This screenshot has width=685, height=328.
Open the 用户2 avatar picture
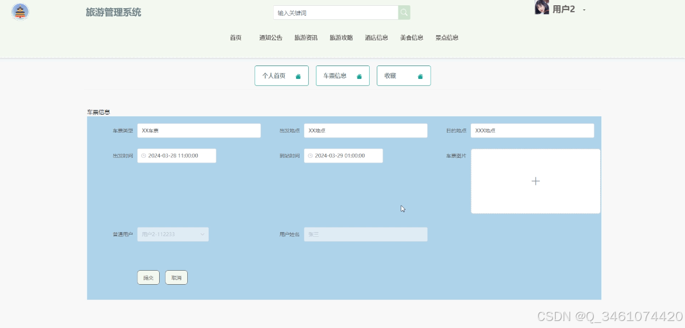point(542,8)
